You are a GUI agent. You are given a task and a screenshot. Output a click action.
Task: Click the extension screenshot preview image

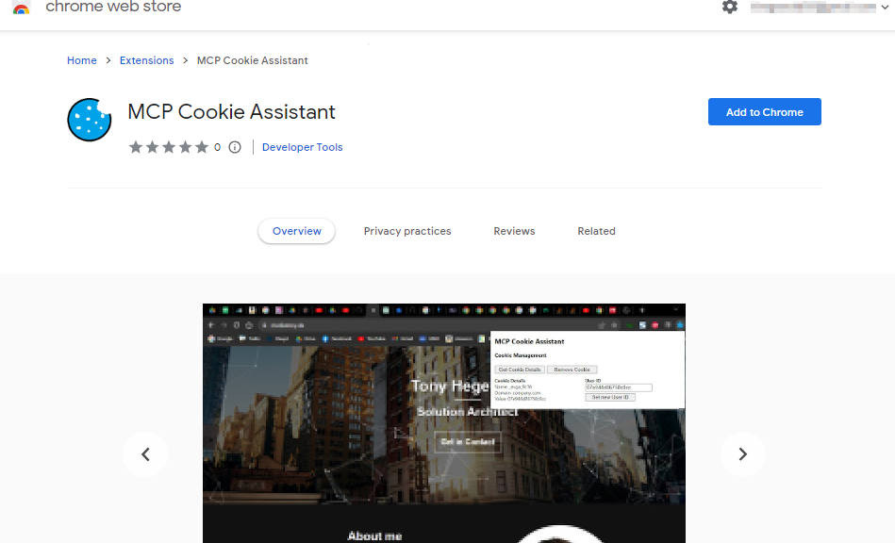444,423
